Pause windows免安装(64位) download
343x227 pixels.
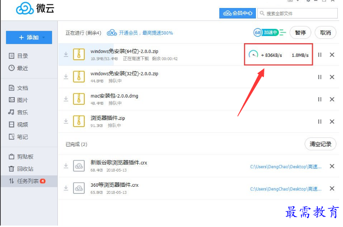(320, 54)
